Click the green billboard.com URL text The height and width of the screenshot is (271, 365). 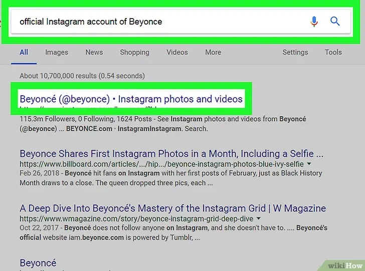tap(161, 164)
